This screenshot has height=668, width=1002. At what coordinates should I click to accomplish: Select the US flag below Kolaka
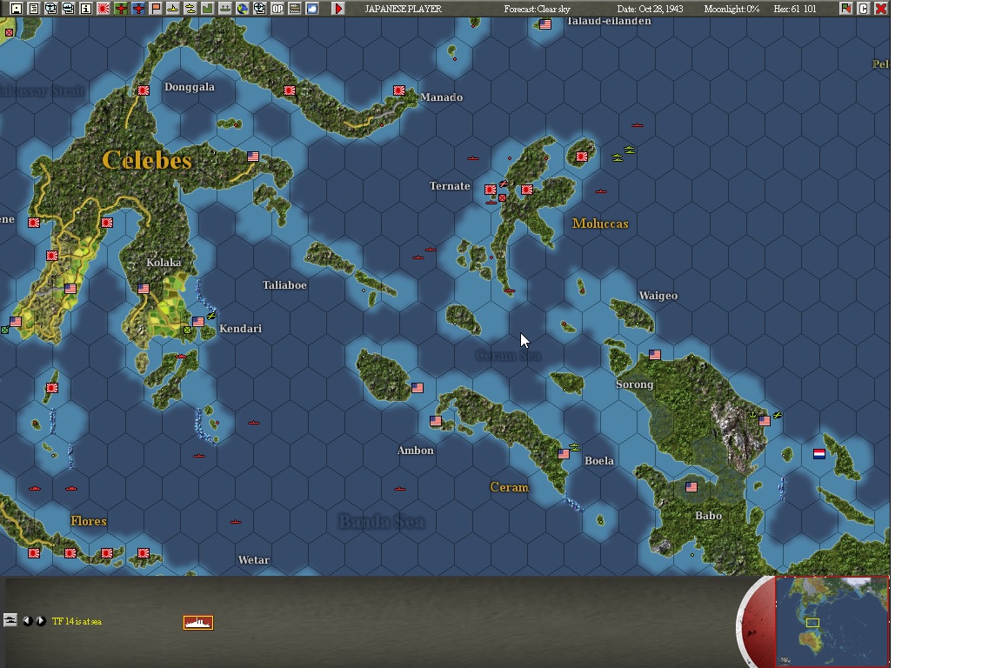coord(144,289)
